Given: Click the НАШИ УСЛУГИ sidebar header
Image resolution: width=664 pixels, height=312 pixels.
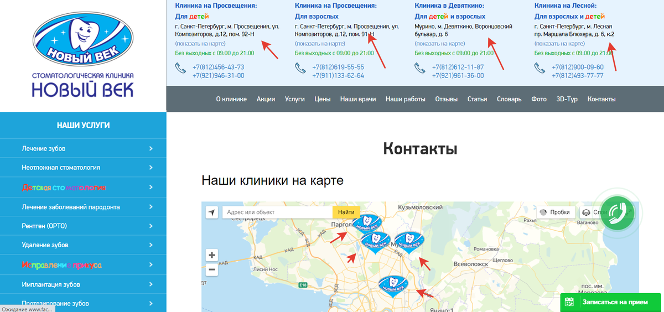Looking at the screenshot, I should coord(83,126).
